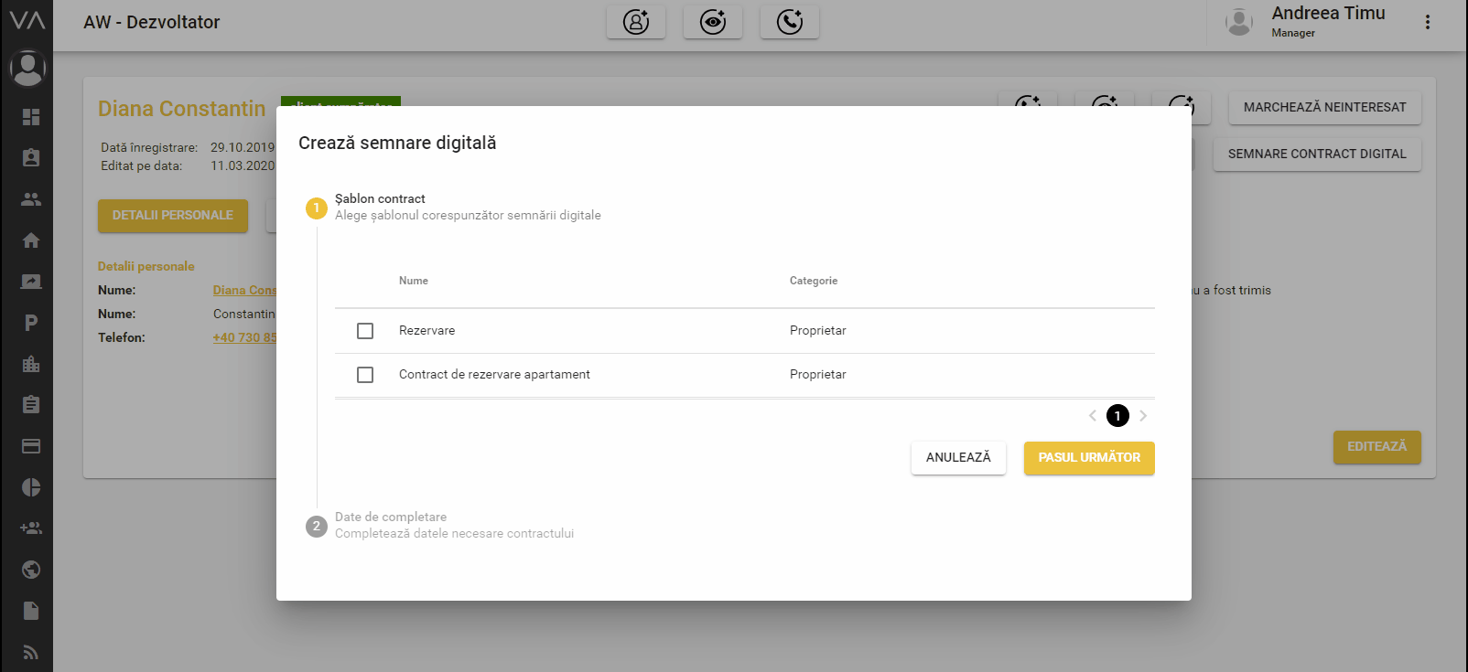Image resolution: width=1468 pixels, height=672 pixels.
Task: Open the dashboard icon in sidebar
Action: [x=31, y=117]
